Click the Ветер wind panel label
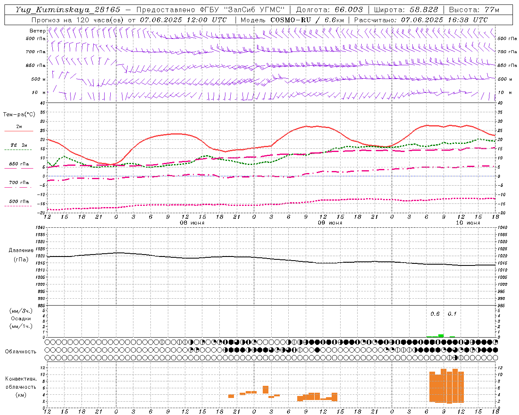 [x=37, y=31]
